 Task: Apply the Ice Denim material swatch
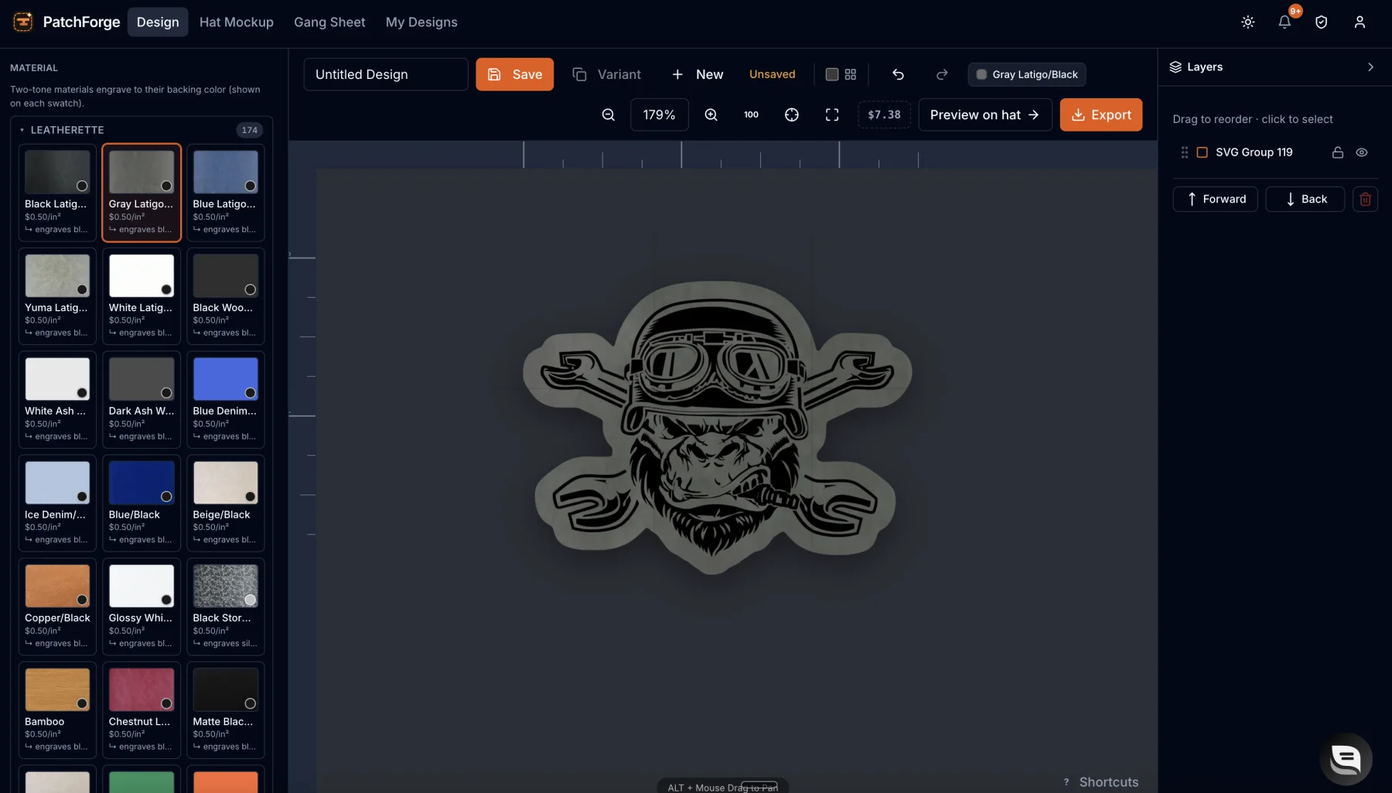coord(57,503)
